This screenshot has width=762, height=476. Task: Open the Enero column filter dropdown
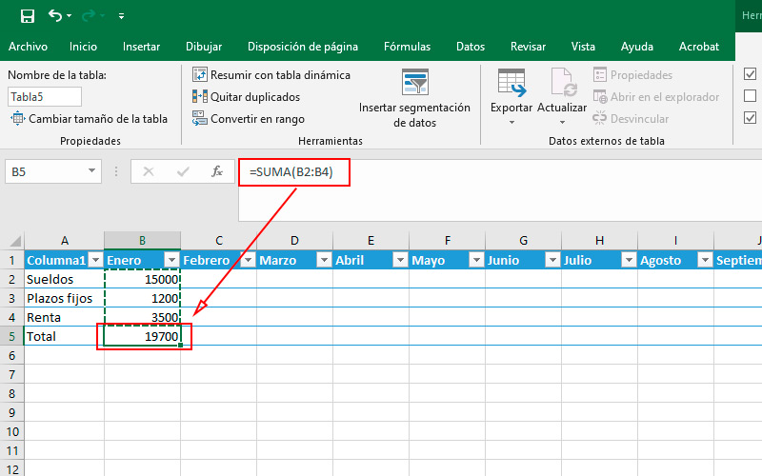point(171,261)
